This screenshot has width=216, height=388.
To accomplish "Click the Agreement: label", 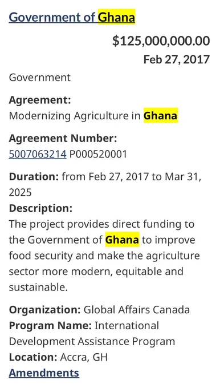I will pos(40,100).
